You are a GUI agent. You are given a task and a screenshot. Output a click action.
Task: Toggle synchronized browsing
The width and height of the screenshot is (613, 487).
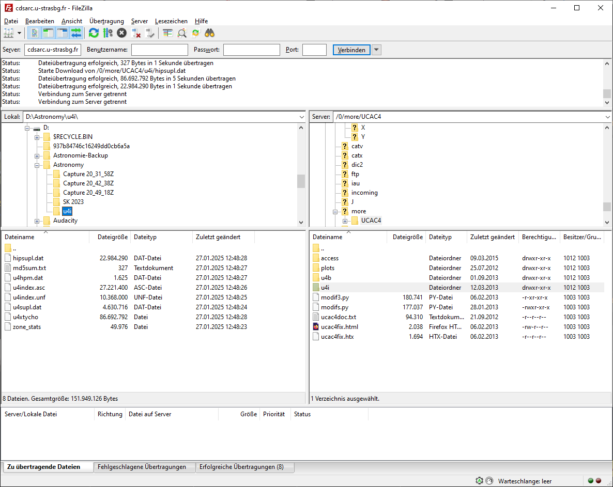pos(195,33)
